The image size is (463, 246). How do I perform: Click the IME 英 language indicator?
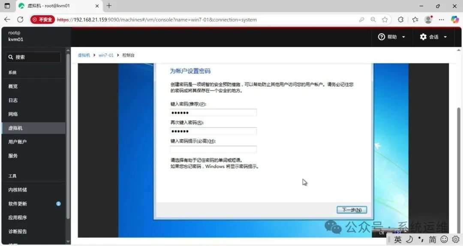point(398,240)
